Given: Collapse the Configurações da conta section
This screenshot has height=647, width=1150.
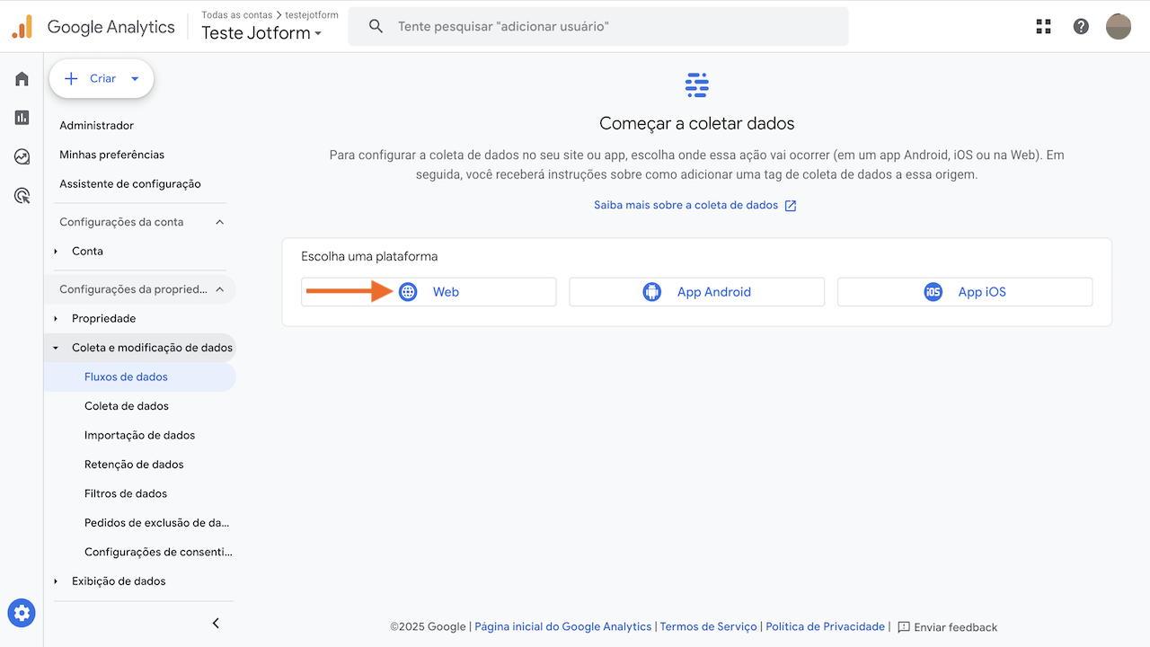Looking at the screenshot, I should coord(219,221).
